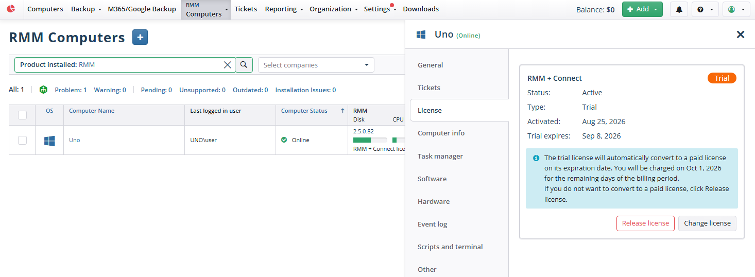
Task: Click the Balance: $0 text
Action: pos(595,9)
